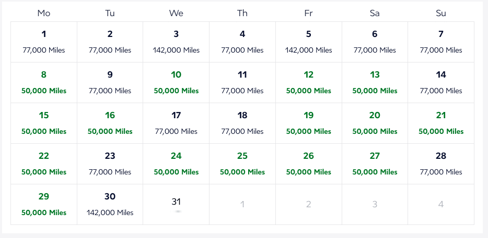The height and width of the screenshot is (238, 488).
Task: Click greyed-out day 2 of next month
Action: click(x=309, y=204)
